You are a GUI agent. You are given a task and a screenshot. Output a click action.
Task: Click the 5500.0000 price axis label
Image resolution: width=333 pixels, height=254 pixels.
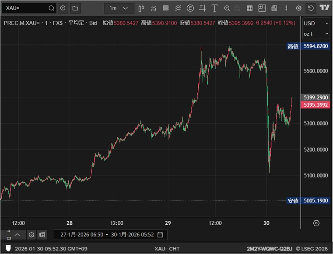[x=316, y=71]
